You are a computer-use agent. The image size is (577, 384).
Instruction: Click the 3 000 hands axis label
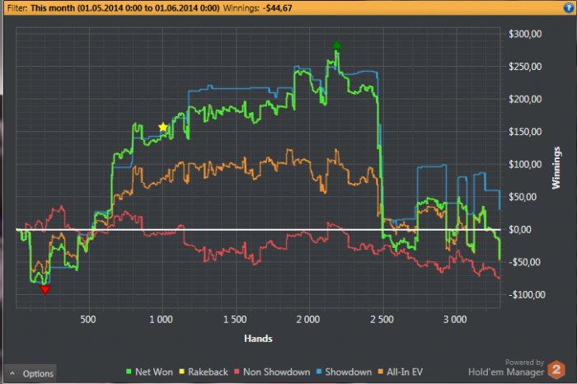pos(455,319)
